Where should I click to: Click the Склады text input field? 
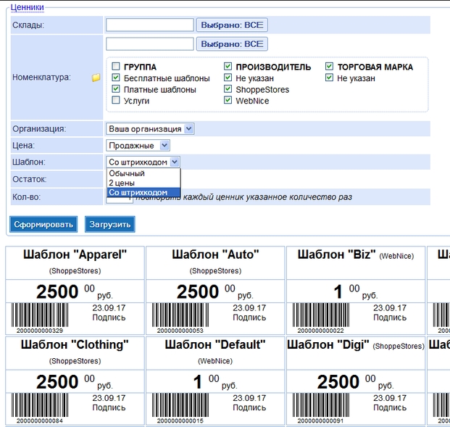[149, 25]
